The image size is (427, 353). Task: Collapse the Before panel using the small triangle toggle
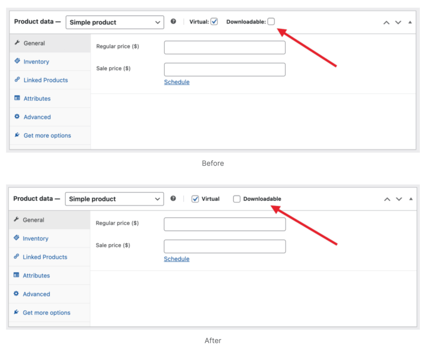tap(410, 22)
